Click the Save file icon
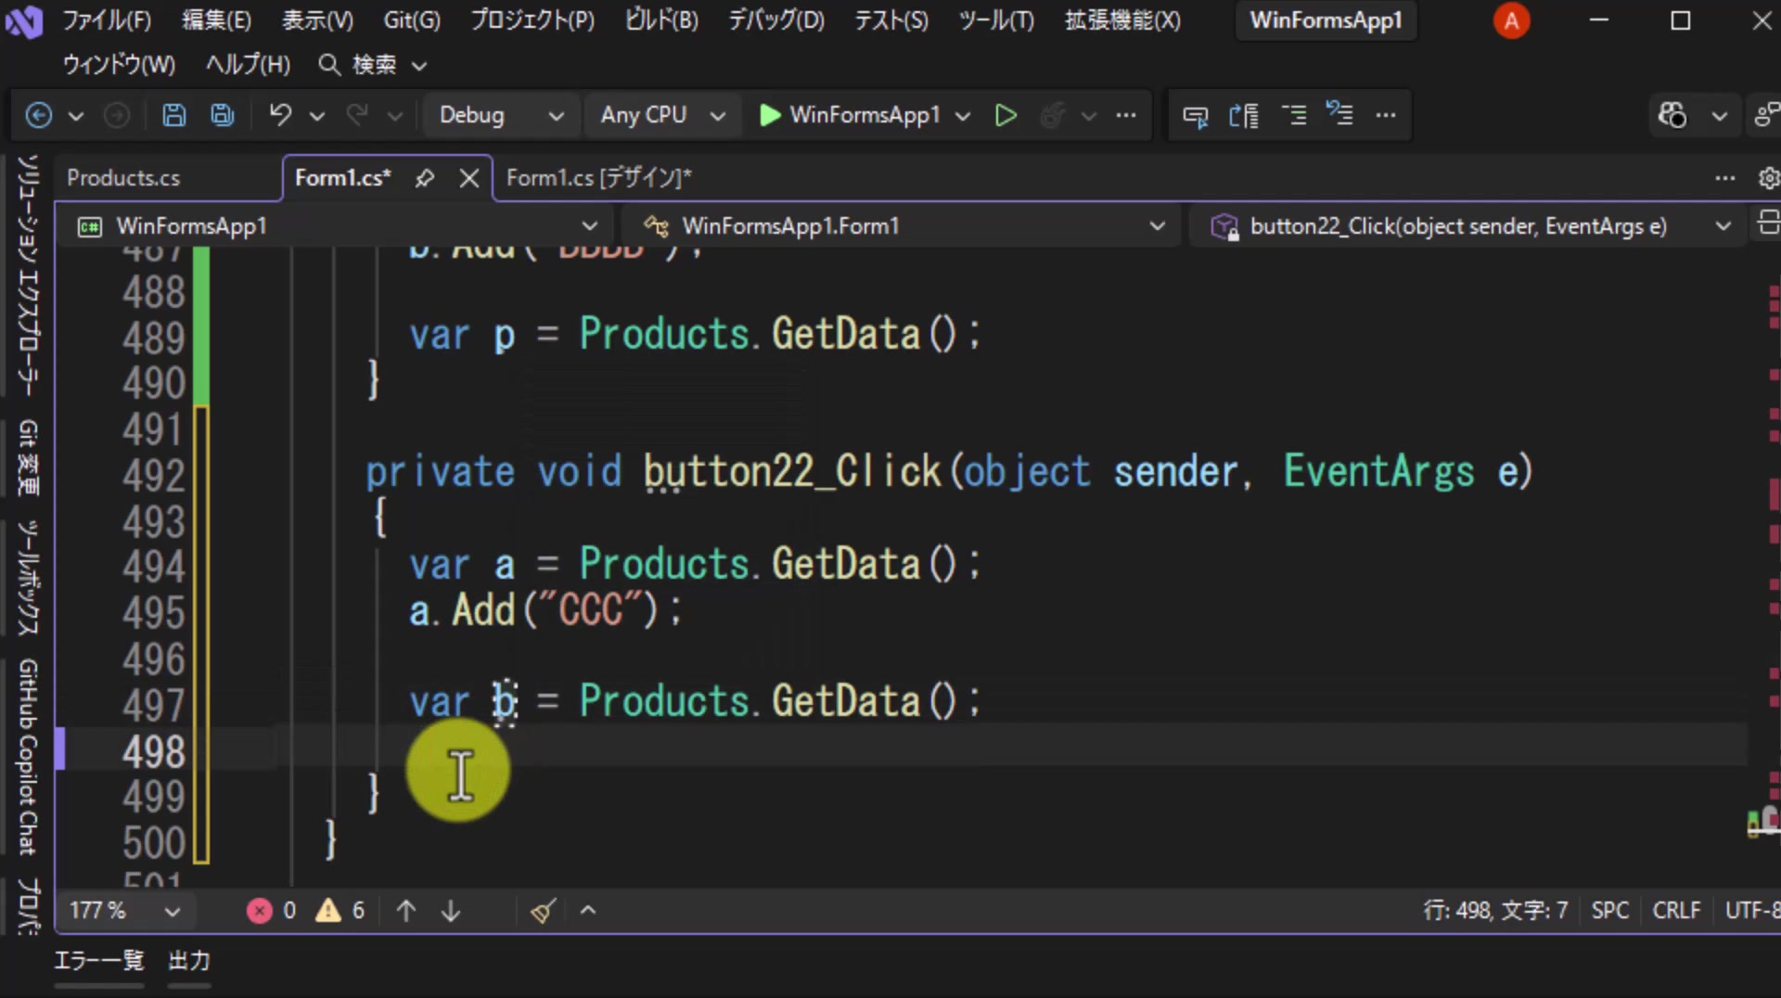Screen dimensions: 1781x998 [x=173, y=115]
